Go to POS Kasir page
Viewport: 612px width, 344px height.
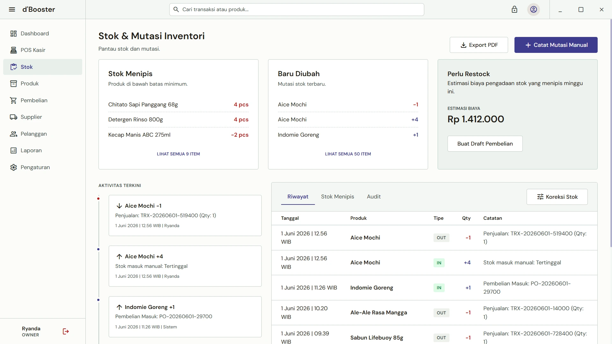coord(43,50)
